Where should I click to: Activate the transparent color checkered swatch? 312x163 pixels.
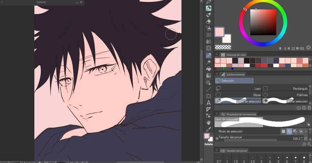tap(223, 47)
